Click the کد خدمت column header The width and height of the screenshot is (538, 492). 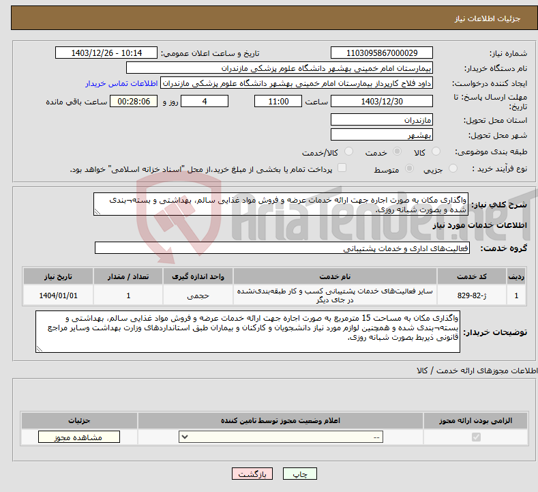point(472,276)
